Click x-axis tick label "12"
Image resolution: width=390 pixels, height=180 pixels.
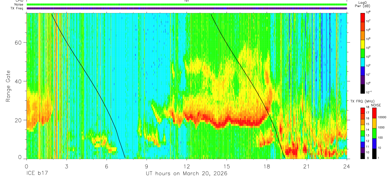pos(187,166)
